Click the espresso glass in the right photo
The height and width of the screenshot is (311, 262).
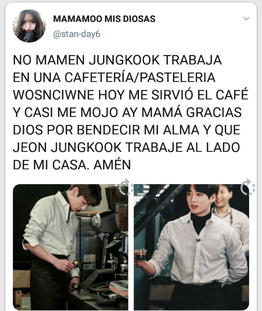pyautogui.click(x=140, y=255)
